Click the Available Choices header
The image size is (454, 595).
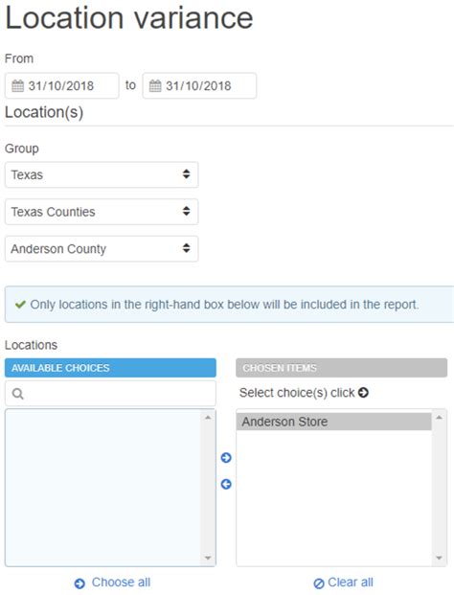[x=110, y=368]
